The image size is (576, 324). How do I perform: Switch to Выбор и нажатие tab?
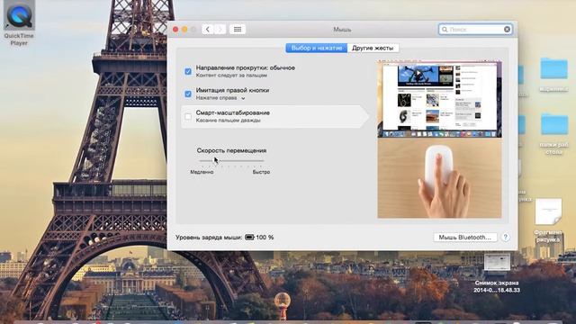pyautogui.click(x=316, y=48)
